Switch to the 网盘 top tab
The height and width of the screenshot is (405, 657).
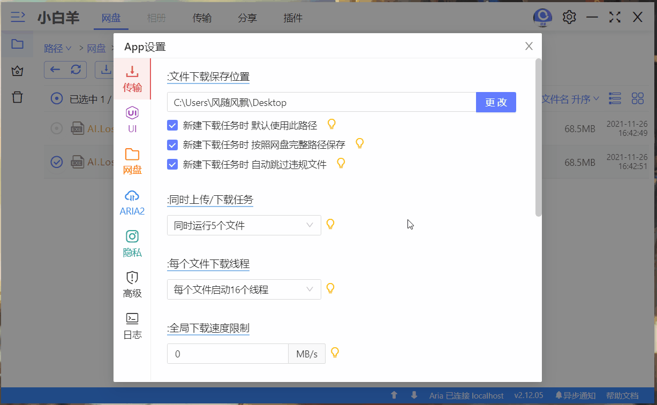(x=111, y=18)
